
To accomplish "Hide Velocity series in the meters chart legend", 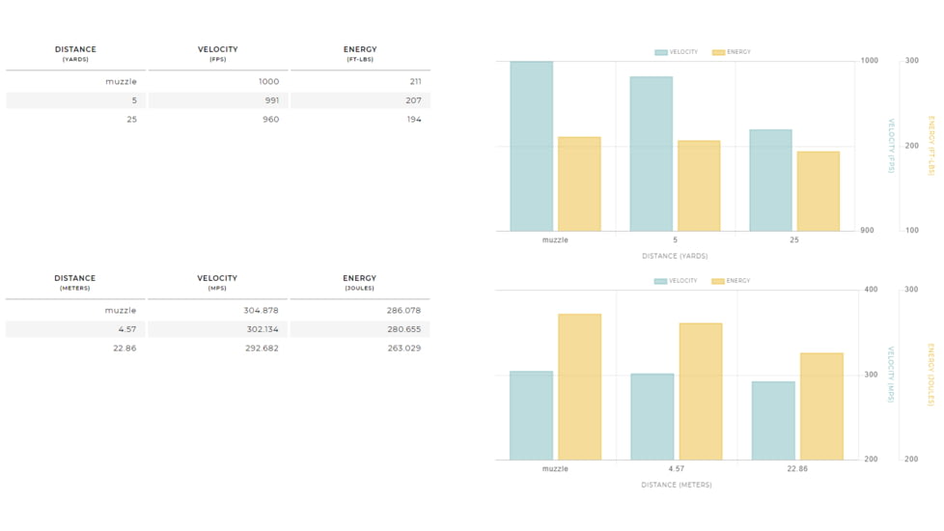I will click(676, 281).
